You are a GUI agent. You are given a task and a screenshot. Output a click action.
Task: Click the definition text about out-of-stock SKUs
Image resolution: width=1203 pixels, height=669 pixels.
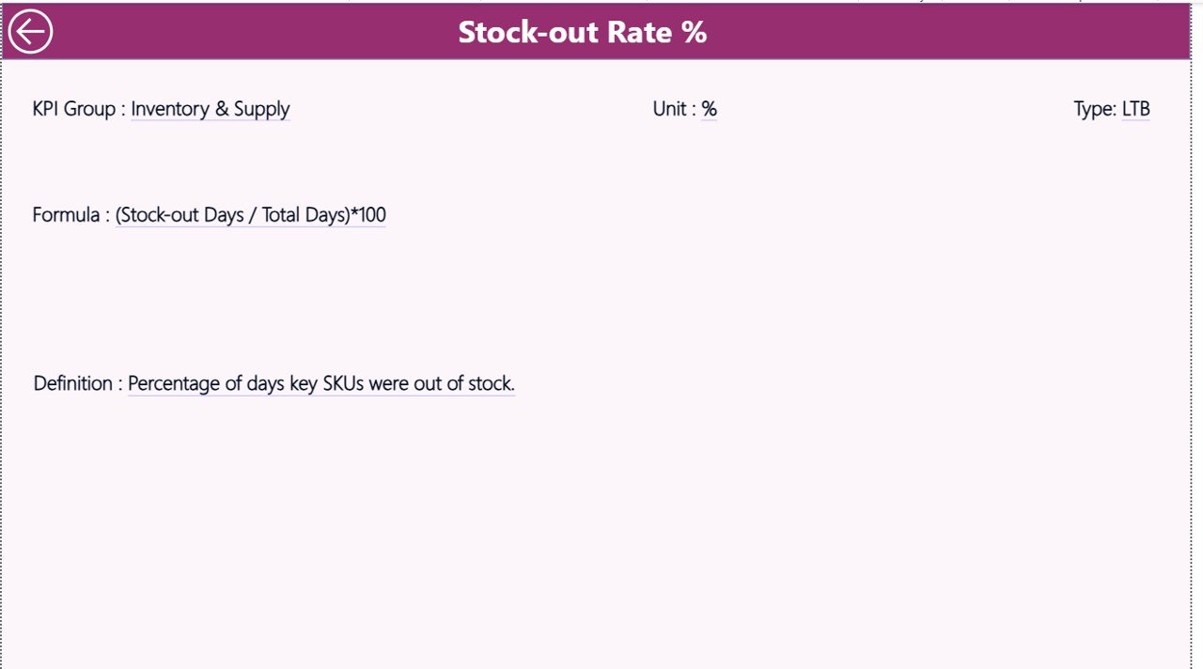[x=320, y=383]
